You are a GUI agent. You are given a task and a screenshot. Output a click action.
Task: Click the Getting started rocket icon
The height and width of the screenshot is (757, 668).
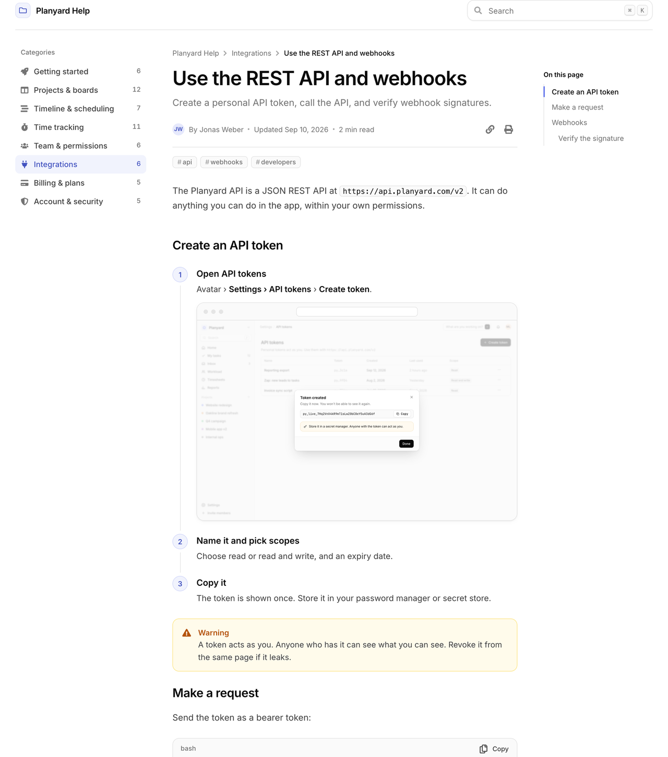pyautogui.click(x=25, y=72)
